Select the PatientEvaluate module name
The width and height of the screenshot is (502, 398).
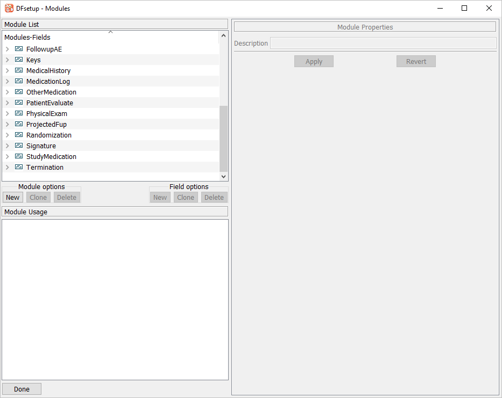tap(50, 103)
